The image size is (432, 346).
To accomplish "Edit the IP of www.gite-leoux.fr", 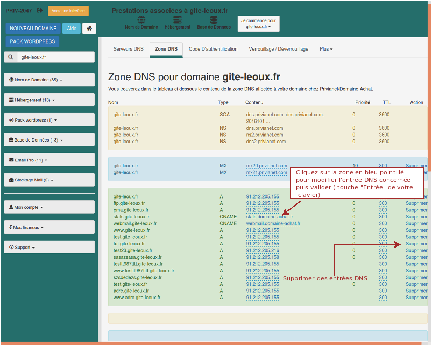I will (x=263, y=230).
